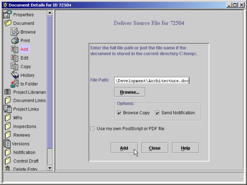The height and width of the screenshot is (185, 247).
Task: Click the Versions icon
Action: pos(7,144)
